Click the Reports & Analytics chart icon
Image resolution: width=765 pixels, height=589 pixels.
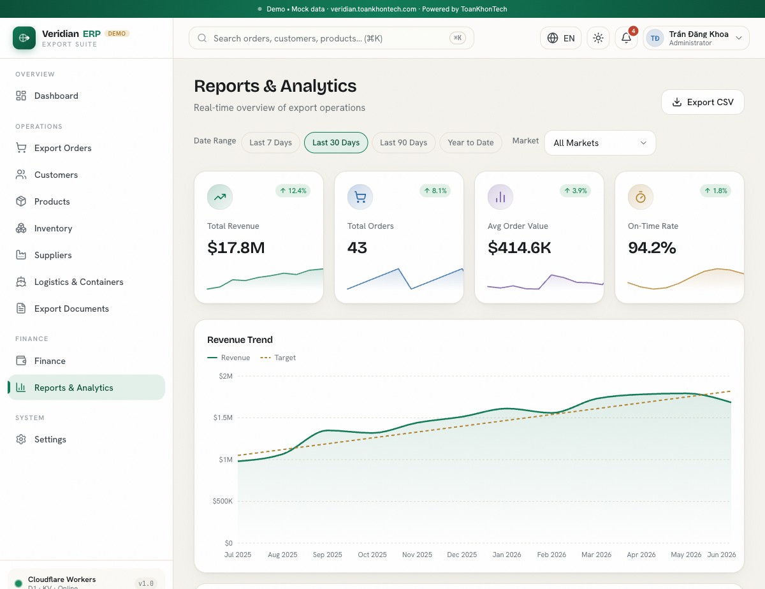click(x=21, y=388)
